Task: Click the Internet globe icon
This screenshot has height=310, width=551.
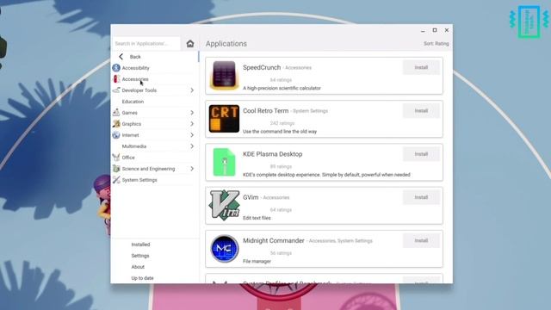Action: [116, 135]
